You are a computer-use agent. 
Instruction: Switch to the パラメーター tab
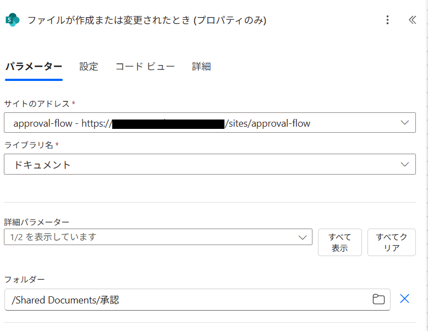click(x=34, y=67)
